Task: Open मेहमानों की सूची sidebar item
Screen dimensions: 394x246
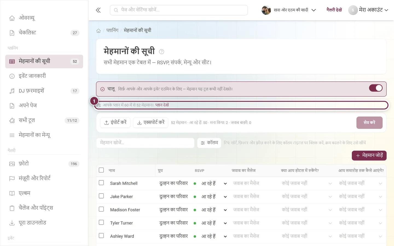Action: [44, 61]
